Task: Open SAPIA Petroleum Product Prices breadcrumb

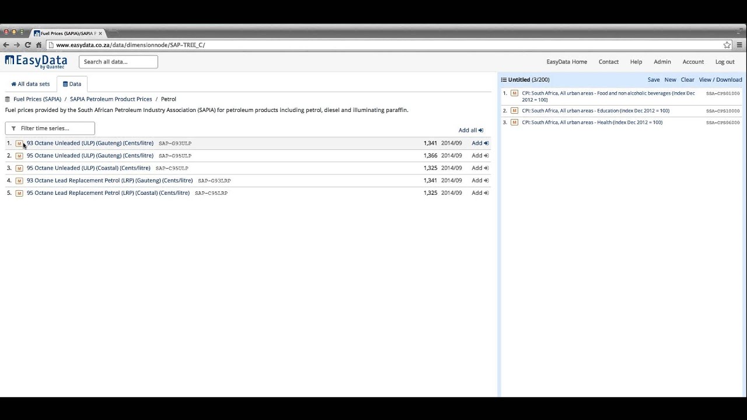Action: 111,99
